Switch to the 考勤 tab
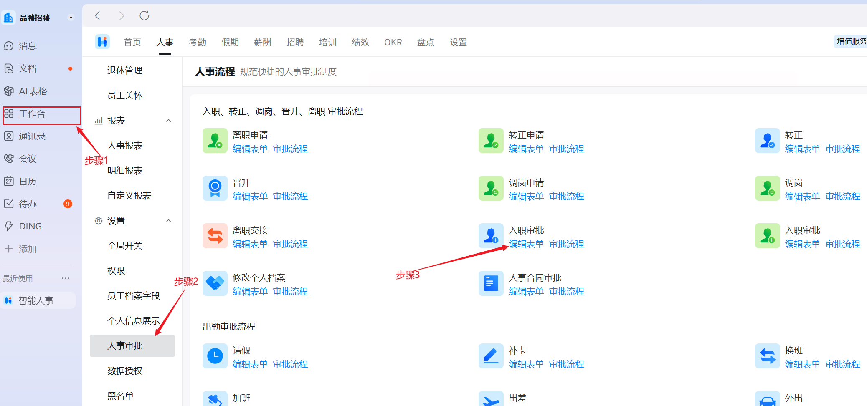 (x=198, y=42)
